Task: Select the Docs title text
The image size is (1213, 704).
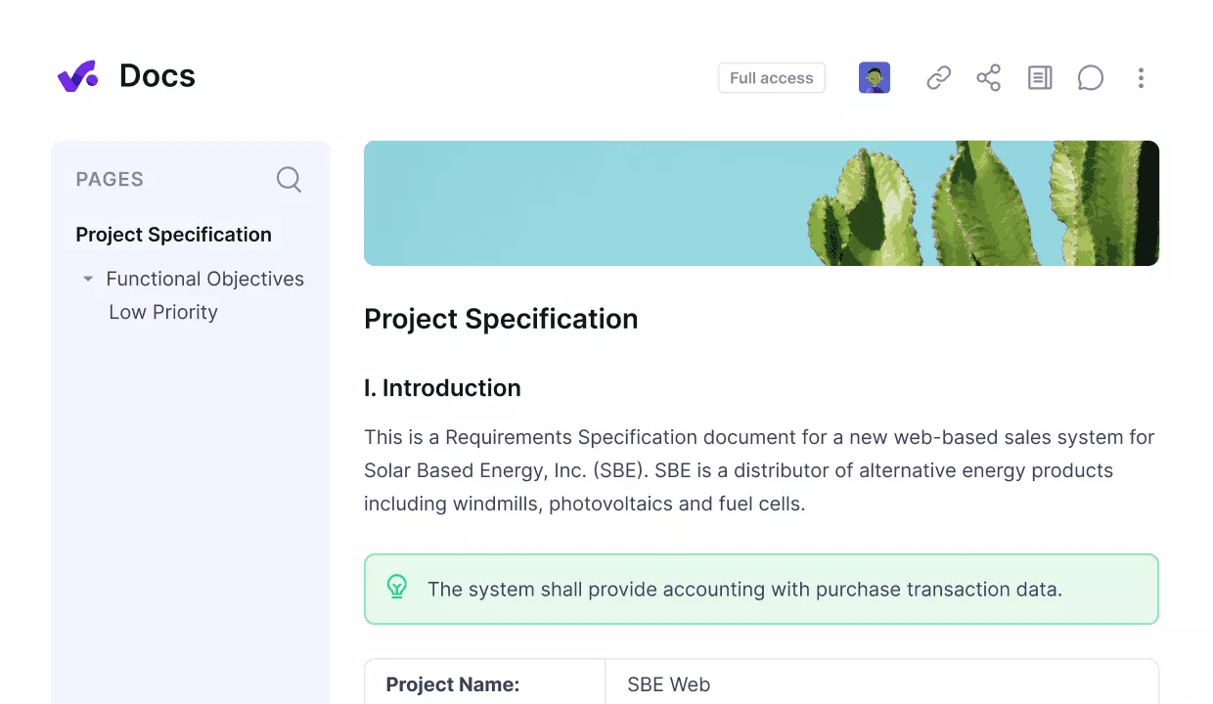Action: [157, 75]
